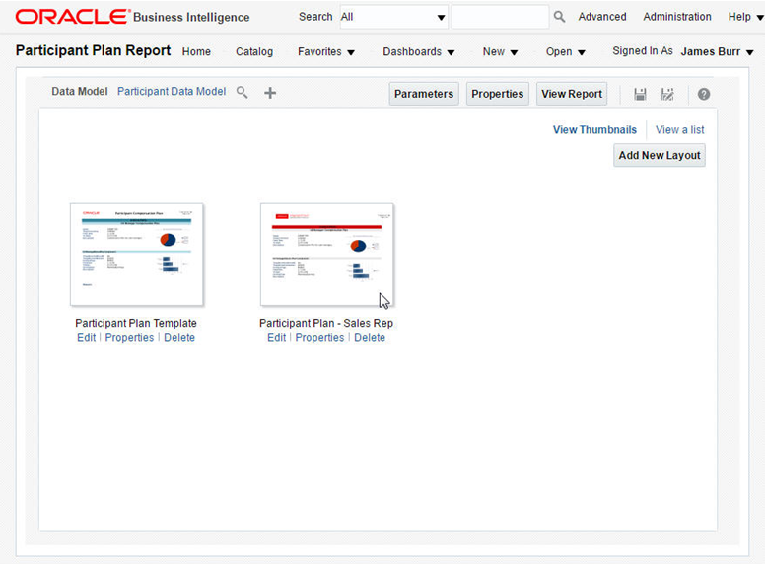Click the plus icon to create data model
765x564 pixels.
(x=270, y=93)
